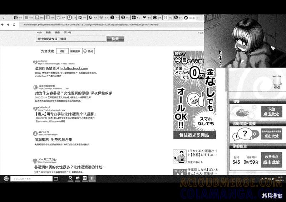Click the booth number 545
This screenshot has height=202, width=286.
tap(236, 162)
